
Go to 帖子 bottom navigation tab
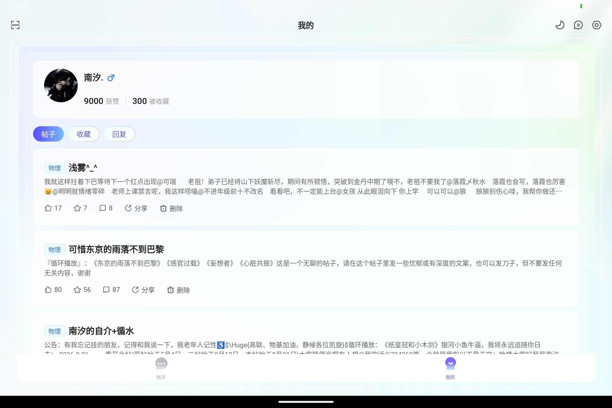click(x=161, y=368)
